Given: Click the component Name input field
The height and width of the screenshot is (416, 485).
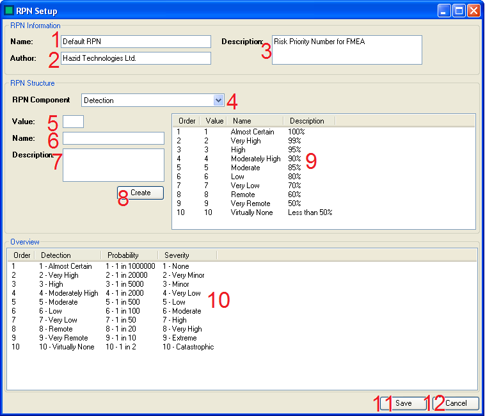Looking at the screenshot, I should (113, 138).
